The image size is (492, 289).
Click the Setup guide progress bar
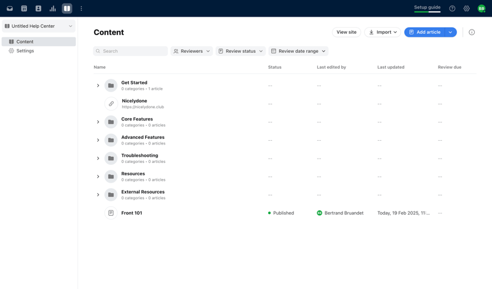click(427, 12)
